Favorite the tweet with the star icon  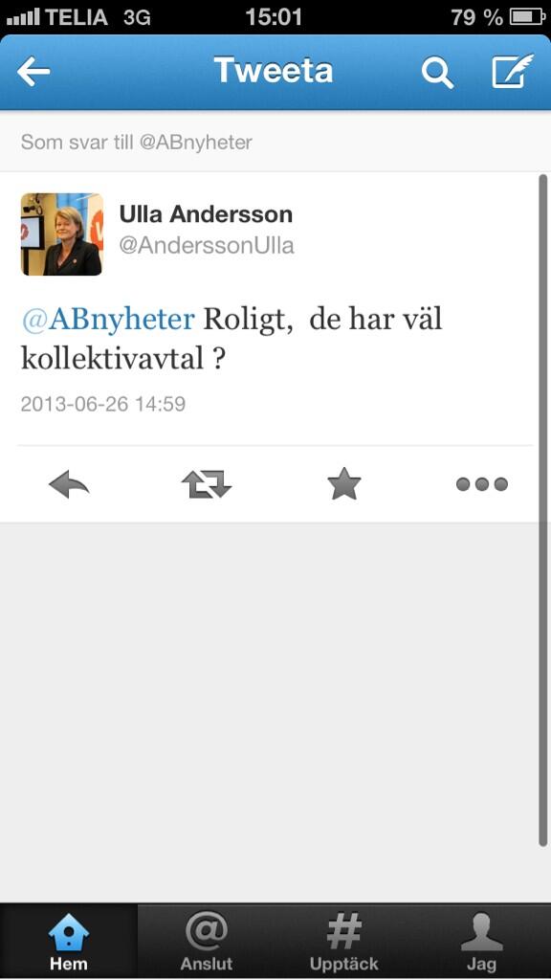[x=344, y=484]
